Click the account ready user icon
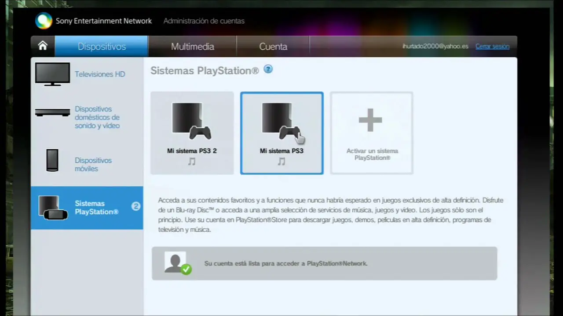563x316 pixels. point(177,263)
